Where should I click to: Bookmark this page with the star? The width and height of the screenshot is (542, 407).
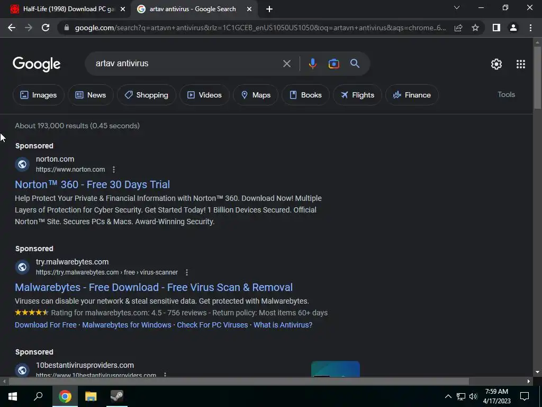coord(475,28)
